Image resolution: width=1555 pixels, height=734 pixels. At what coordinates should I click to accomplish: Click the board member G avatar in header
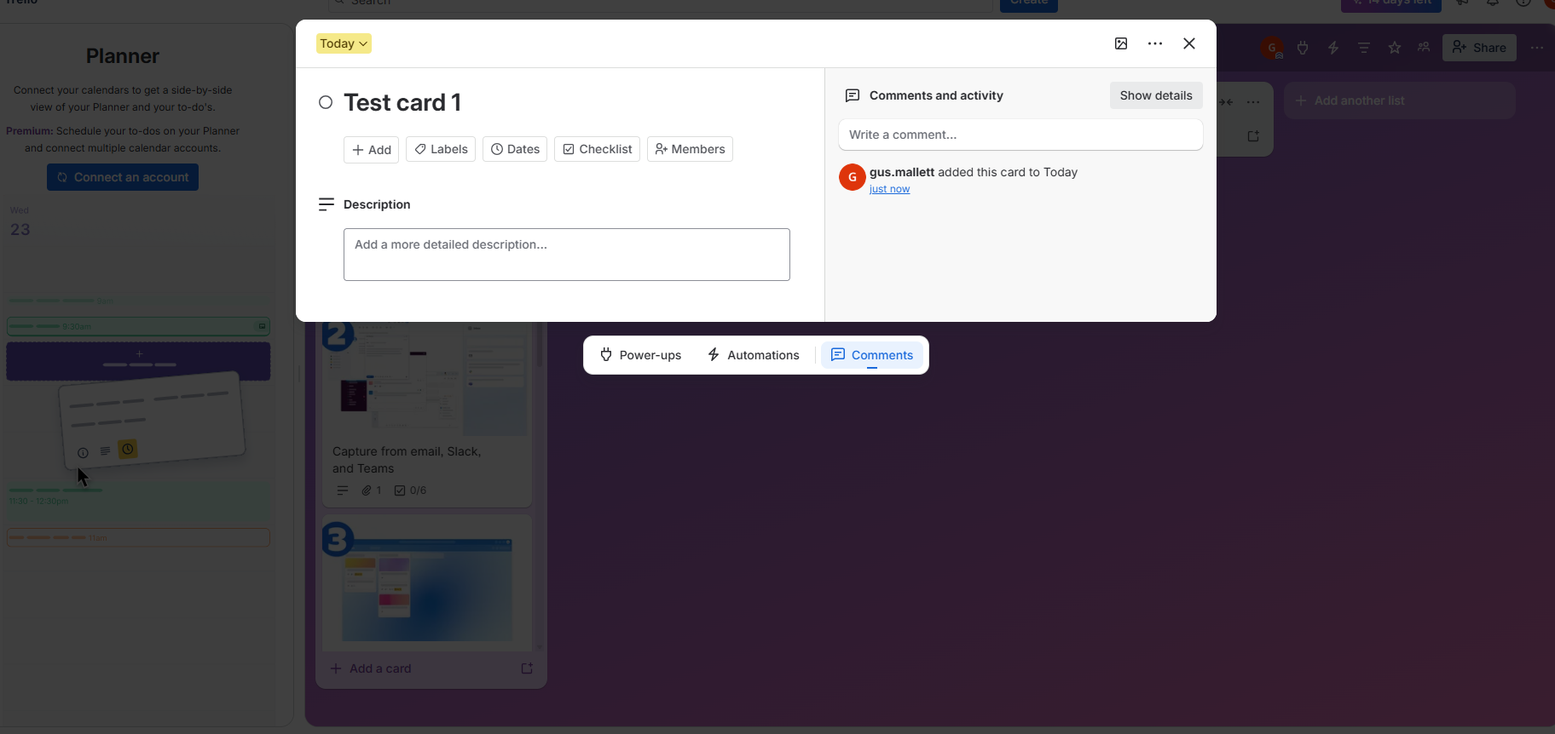point(1272,48)
